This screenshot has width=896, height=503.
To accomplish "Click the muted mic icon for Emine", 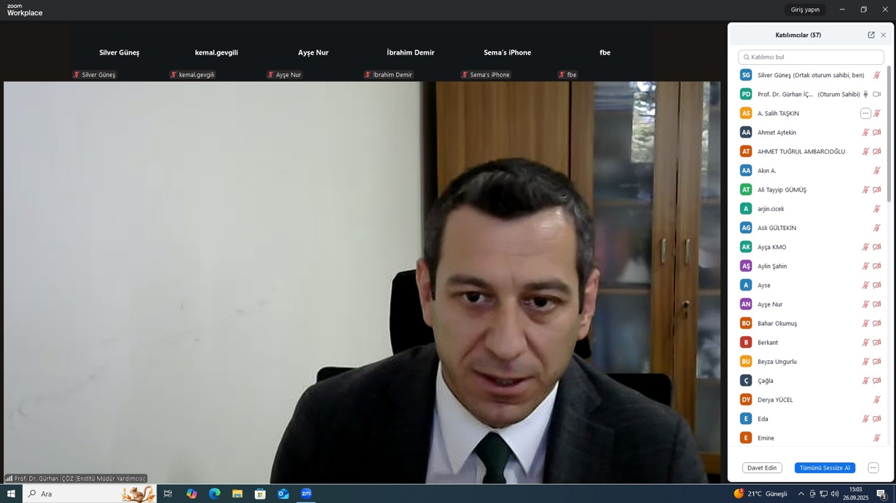I will point(877,438).
